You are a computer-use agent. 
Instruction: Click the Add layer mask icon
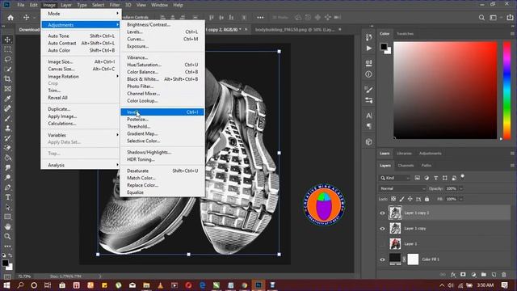463,275
